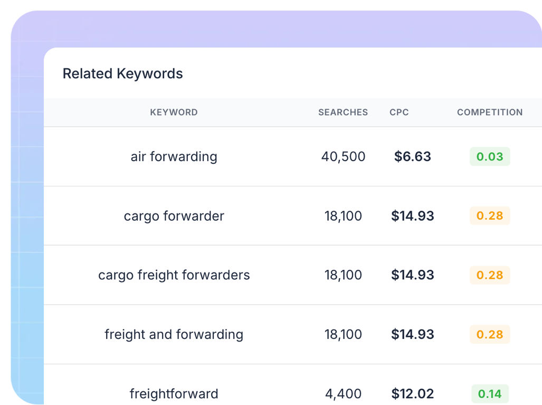The width and height of the screenshot is (542, 405).
Task: Click the green 0.14 competition badge
Action: tap(490, 393)
